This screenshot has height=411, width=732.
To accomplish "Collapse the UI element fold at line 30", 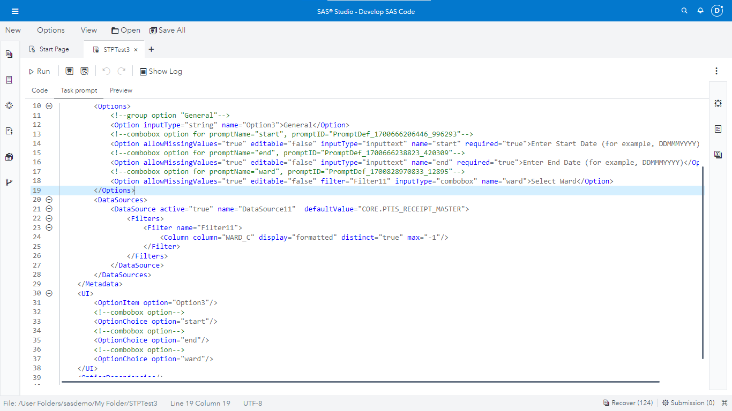I will coord(49,293).
